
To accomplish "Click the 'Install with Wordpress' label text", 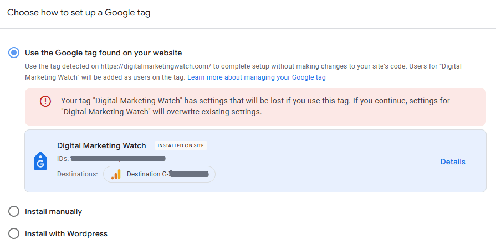I will pos(66,233).
